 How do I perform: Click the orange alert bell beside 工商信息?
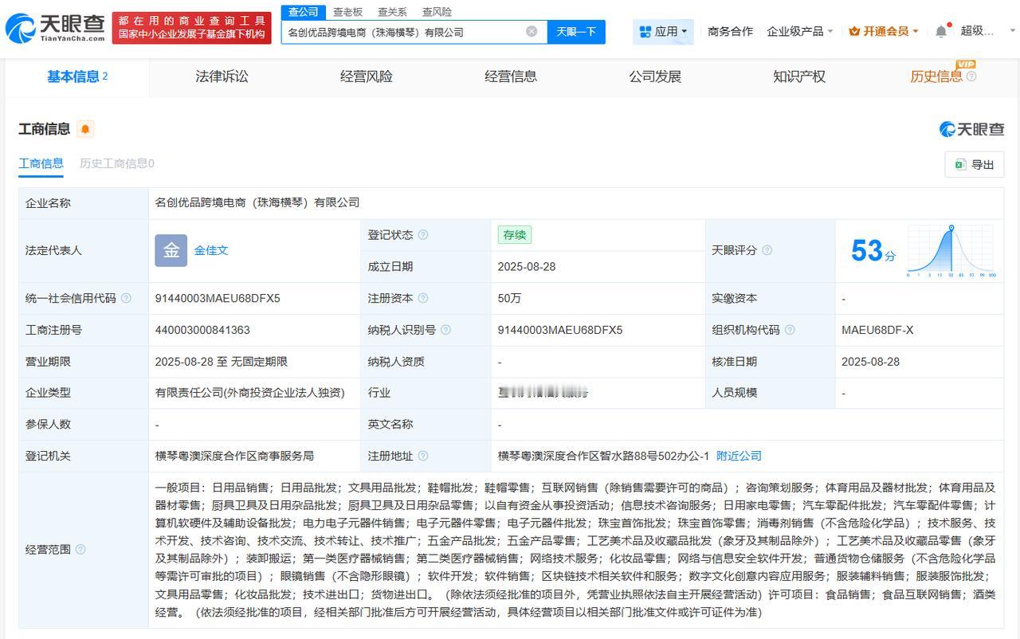click(x=84, y=129)
